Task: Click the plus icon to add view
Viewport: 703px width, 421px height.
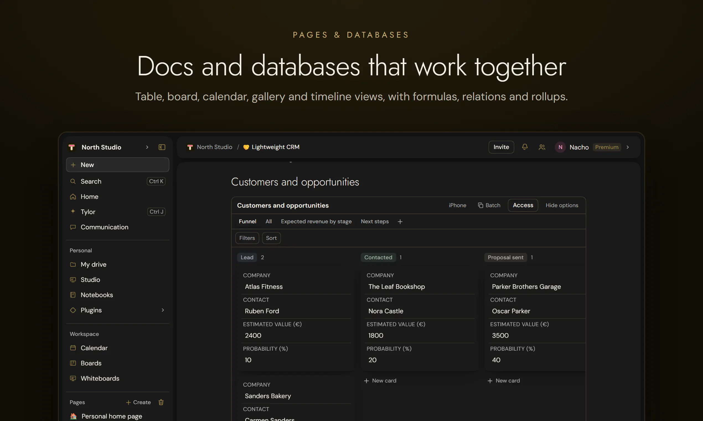Action: coord(400,222)
